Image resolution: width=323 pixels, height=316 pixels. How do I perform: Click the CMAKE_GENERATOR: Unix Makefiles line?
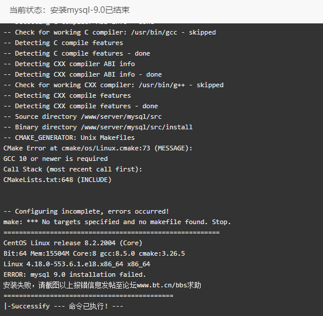[x=69, y=138]
